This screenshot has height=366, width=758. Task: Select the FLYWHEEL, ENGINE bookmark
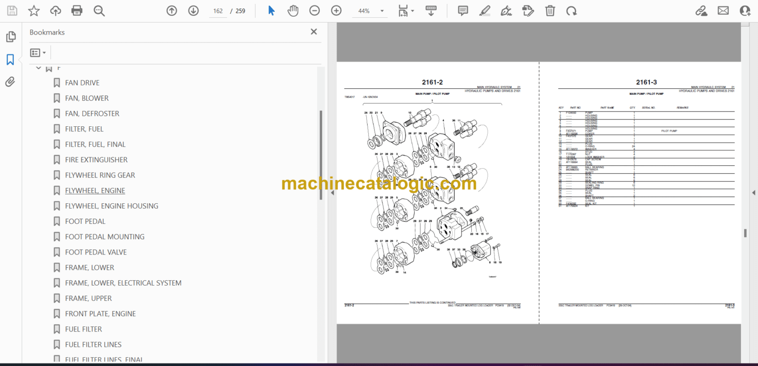coord(95,190)
